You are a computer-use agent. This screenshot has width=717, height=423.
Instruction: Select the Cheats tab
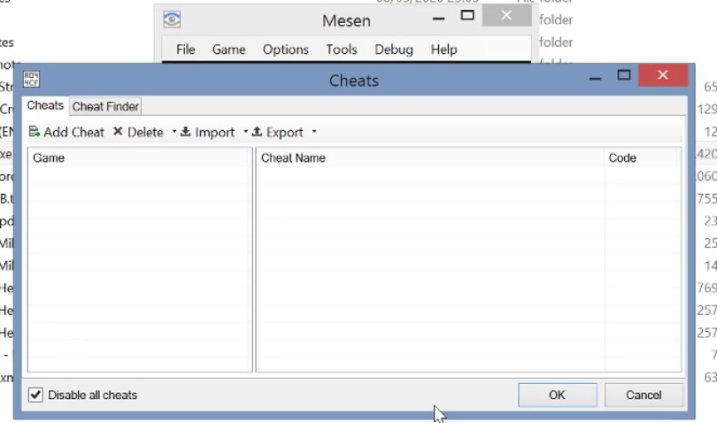point(45,105)
